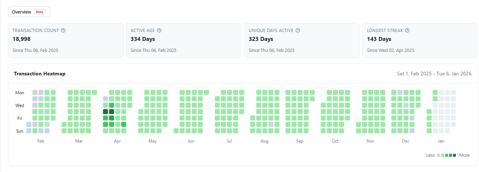Click the Mar month label
This screenshot has height=172, width=479.
click(79, 141)
